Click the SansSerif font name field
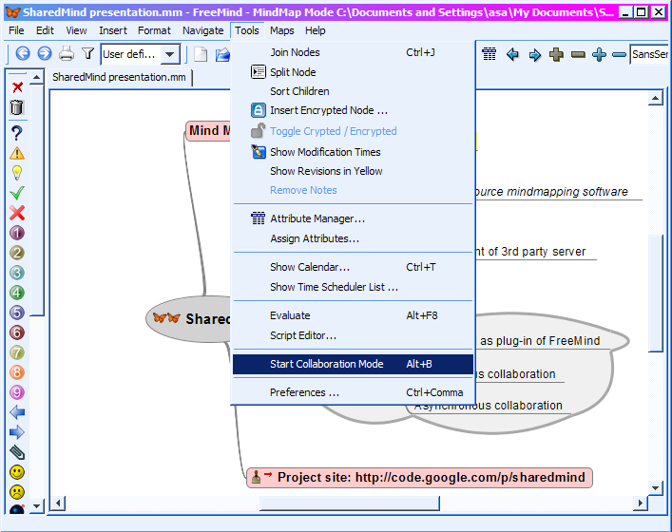The height and width of the screenshot is (532, 672). click(649, 54)
